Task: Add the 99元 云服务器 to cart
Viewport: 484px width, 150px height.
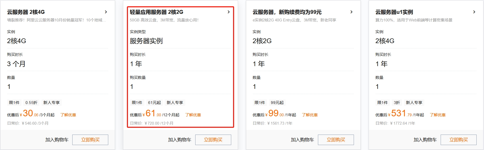Action: click(302, 140)
